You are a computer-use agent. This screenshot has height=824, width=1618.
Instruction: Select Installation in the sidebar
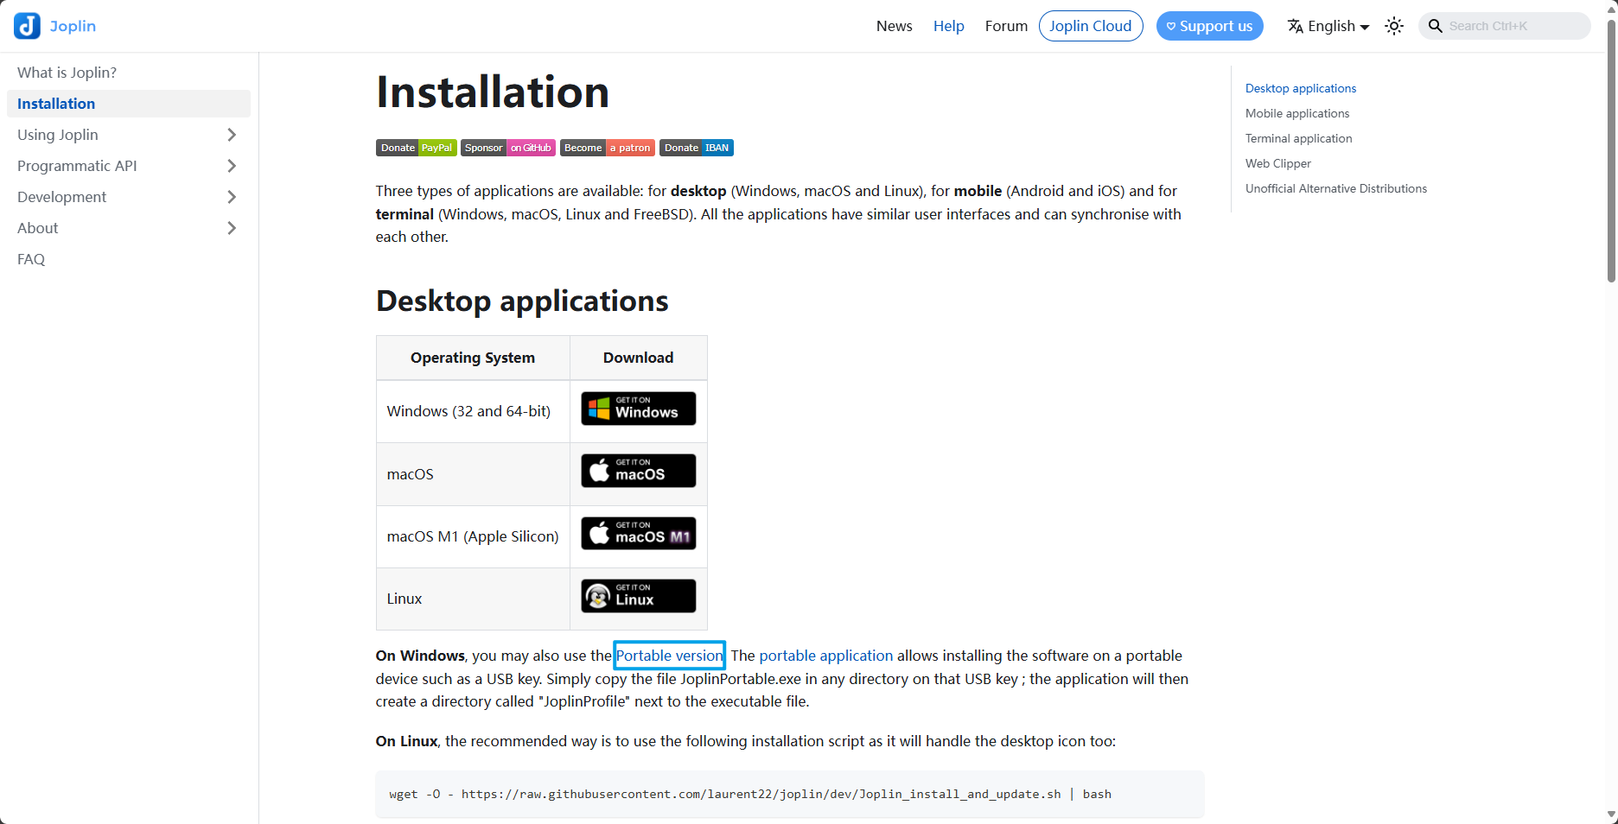128,104
